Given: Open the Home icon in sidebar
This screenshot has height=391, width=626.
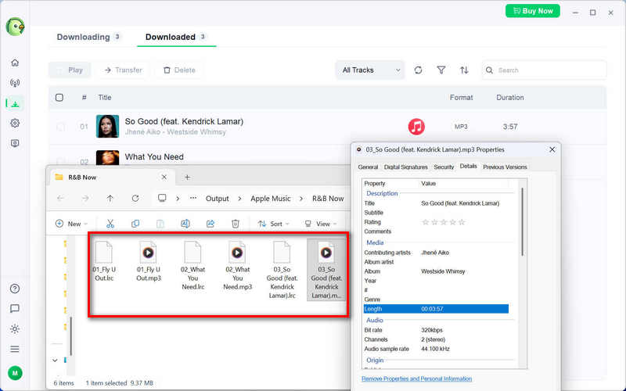Looking at the screenshot, I should click(15, 63).
